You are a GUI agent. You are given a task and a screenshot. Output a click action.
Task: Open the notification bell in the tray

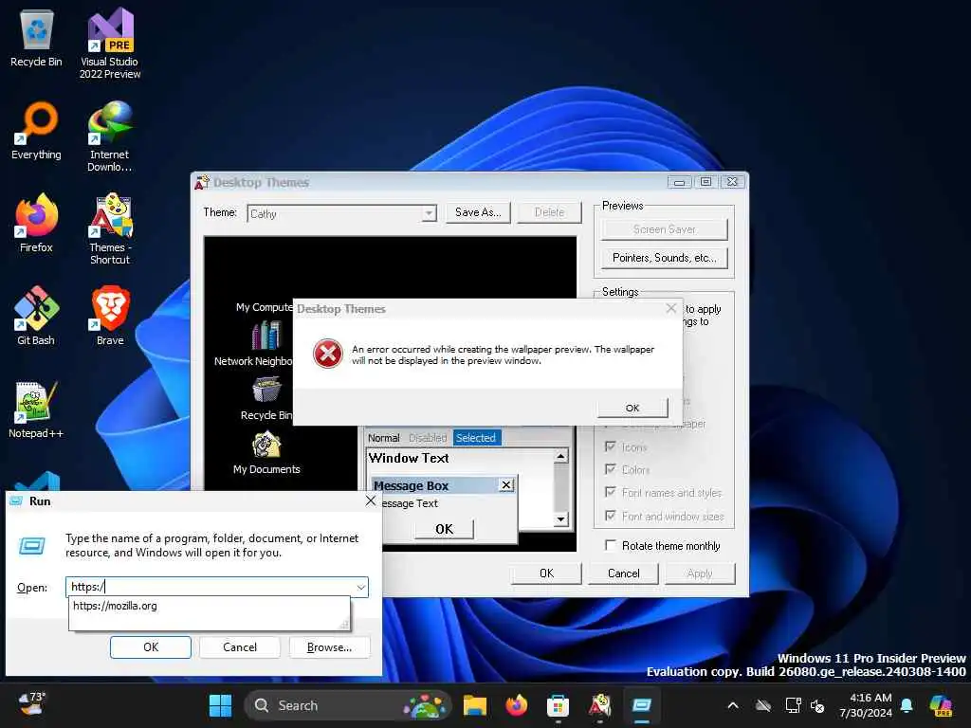(x=907, y=705)
